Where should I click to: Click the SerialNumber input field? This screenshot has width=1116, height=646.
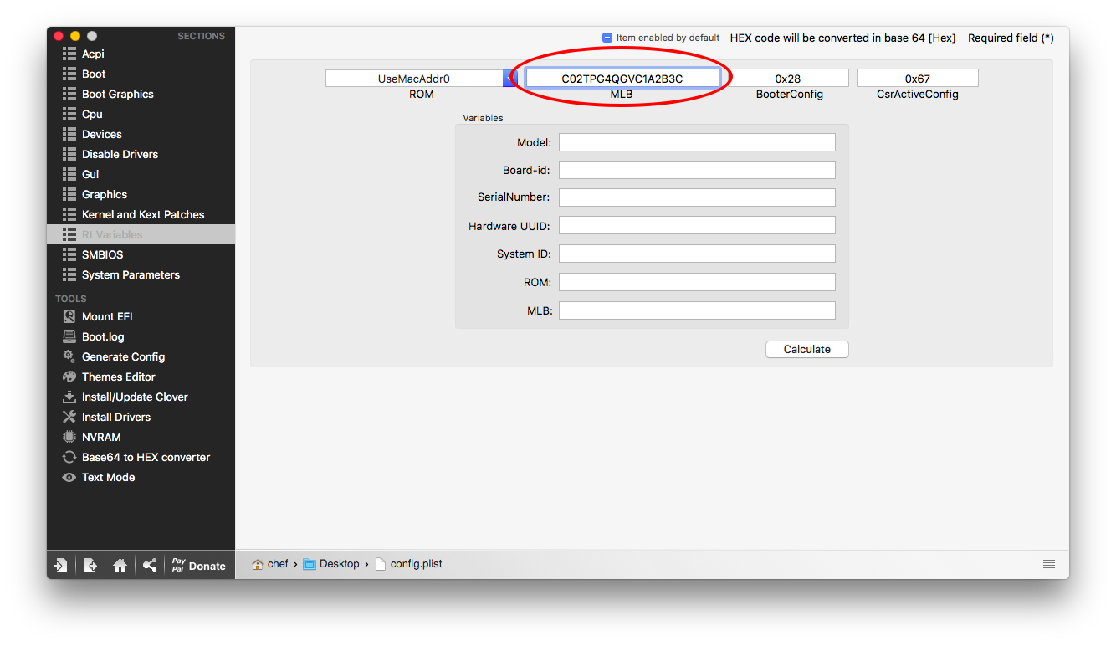(697, 197)
